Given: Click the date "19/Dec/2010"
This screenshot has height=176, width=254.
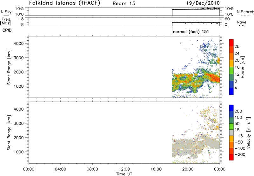Looking at the screenshot, I should pos(203,3).
